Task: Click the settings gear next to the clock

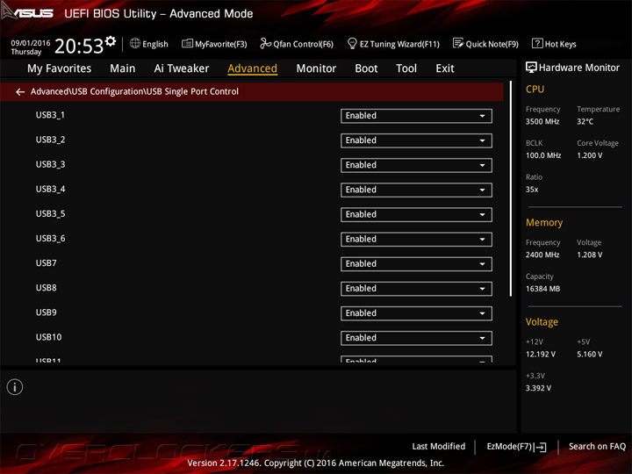Action: (x=111, y=41)
